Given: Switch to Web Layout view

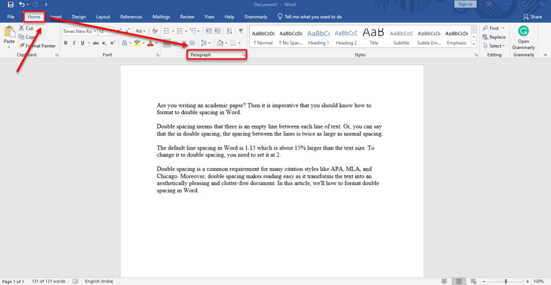Looking at the screenshot, I should [472, 281].
